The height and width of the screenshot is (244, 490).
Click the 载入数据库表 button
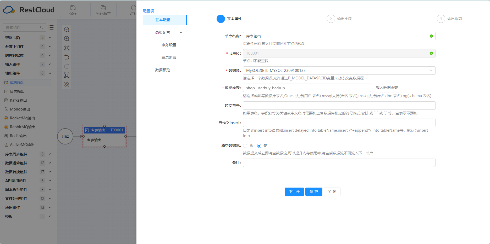[x=387, y=88]
